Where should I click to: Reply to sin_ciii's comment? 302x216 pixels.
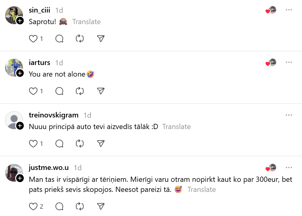59,38
